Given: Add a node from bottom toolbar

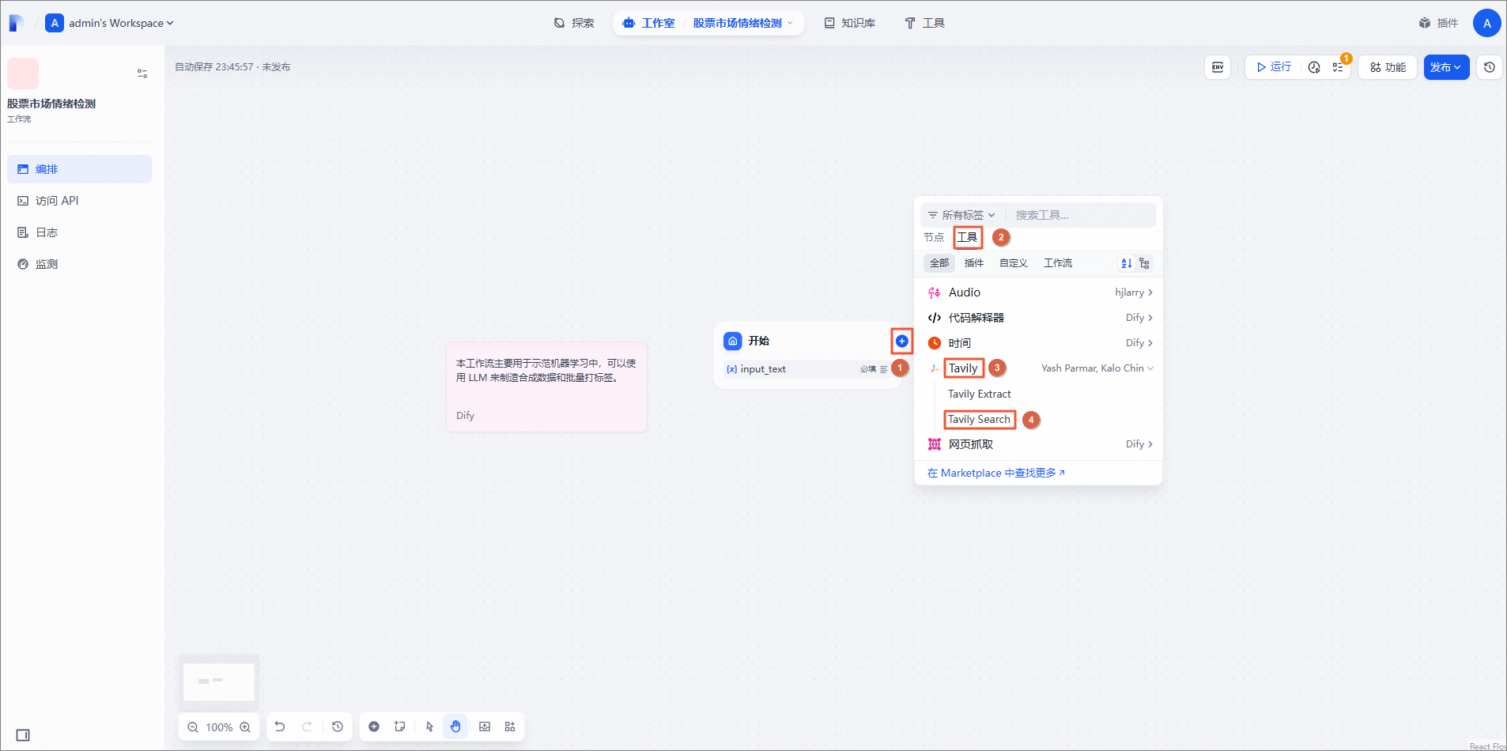Looking at the screenshot, I should point(374,726).
